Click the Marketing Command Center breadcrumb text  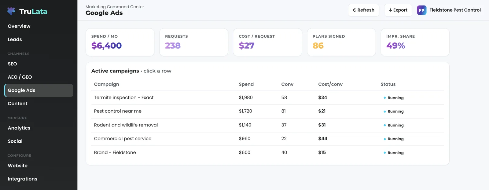point(115,7)
